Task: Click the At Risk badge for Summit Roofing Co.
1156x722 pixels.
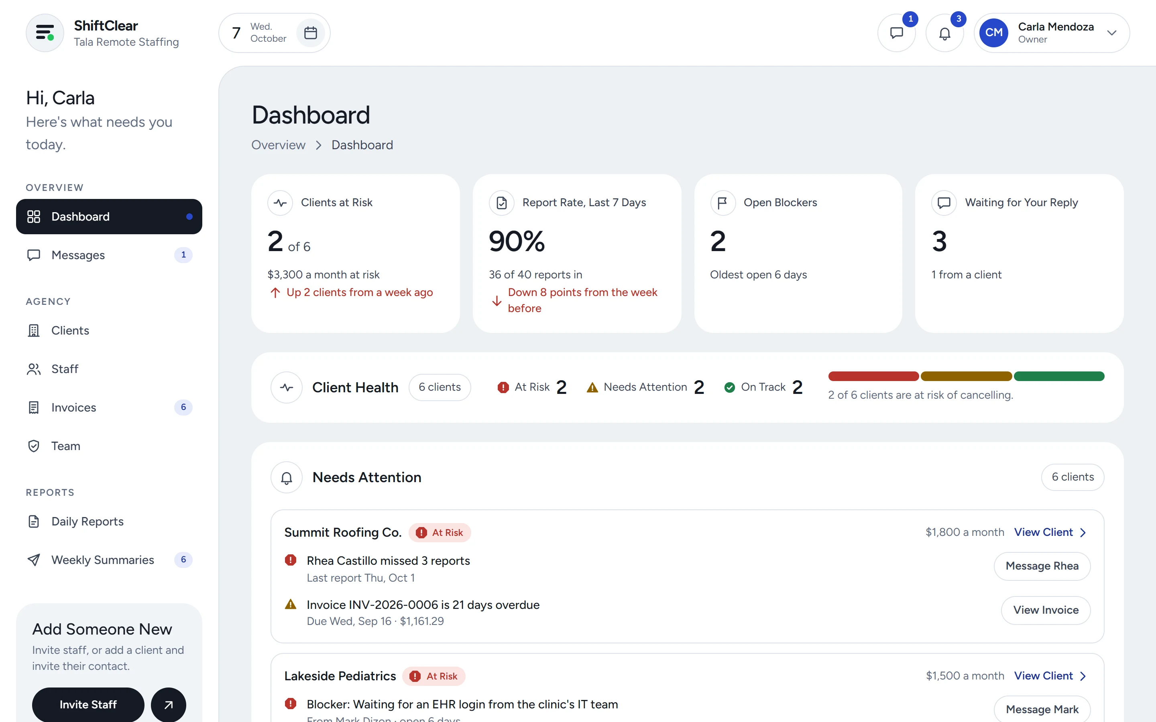Action: 440,532
